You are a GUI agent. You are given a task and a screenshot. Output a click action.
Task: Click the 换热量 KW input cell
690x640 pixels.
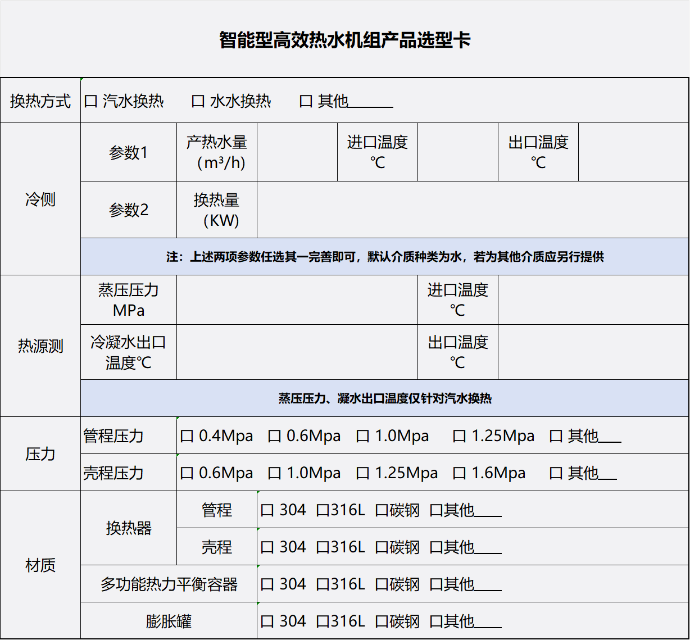472,209
